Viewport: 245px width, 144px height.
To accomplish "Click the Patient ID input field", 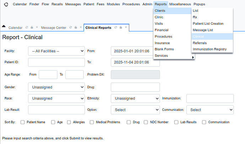I will pyautogui.click(x=56, y=63).
